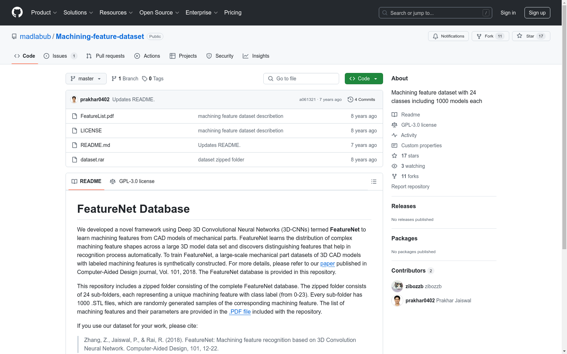Fork the repository with Fork button
Screen dimensions: 567x354
click(490, 36)
